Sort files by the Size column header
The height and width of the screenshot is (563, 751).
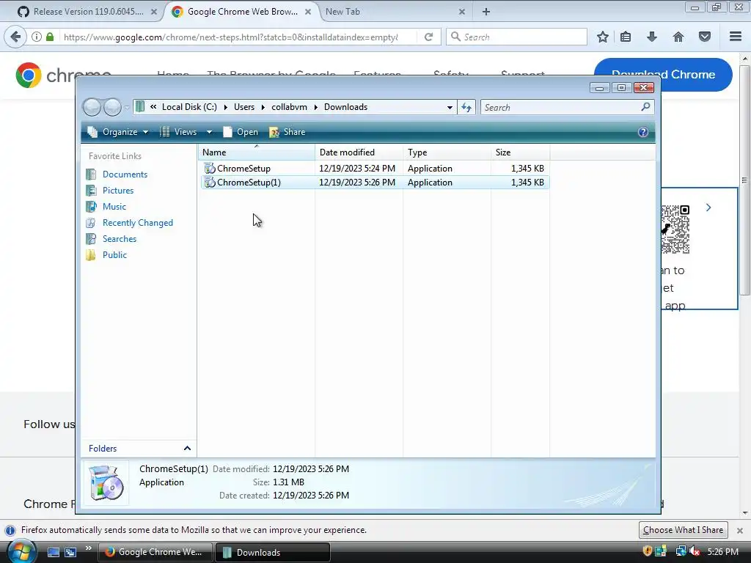(x=520, y=152)
